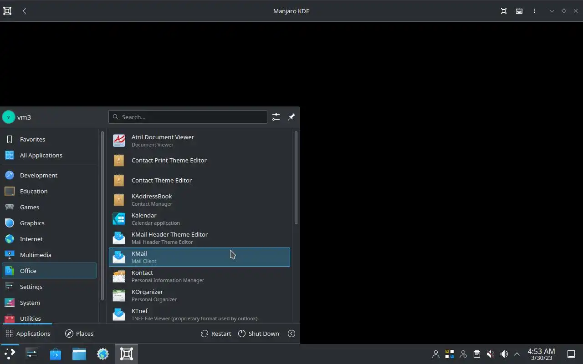Open Graphics category
This screenshot has width=583, height=364.
click(49, 223)
